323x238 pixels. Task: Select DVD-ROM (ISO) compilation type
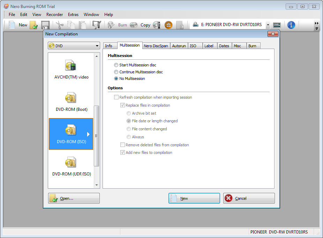click(x=71, y=134)
